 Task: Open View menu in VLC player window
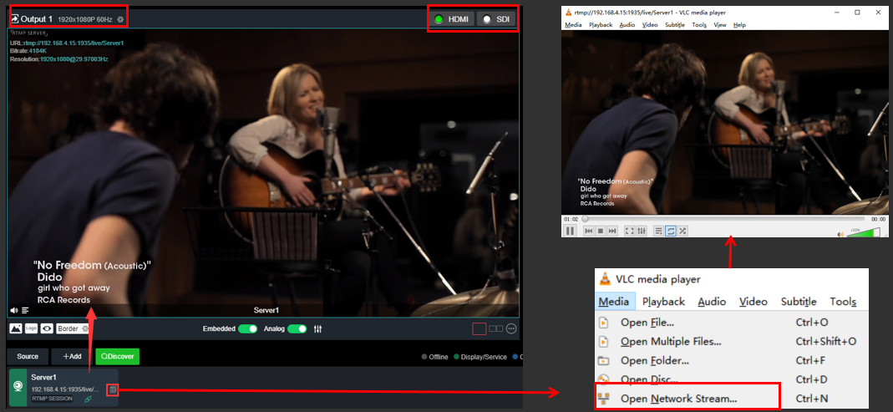[x=720, y=25]
